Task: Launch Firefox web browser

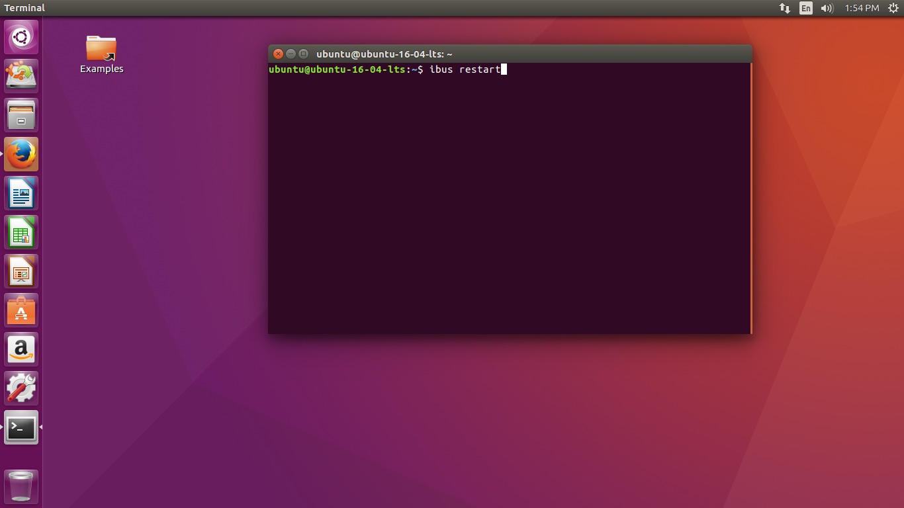Action: click(x=21, y=154)
